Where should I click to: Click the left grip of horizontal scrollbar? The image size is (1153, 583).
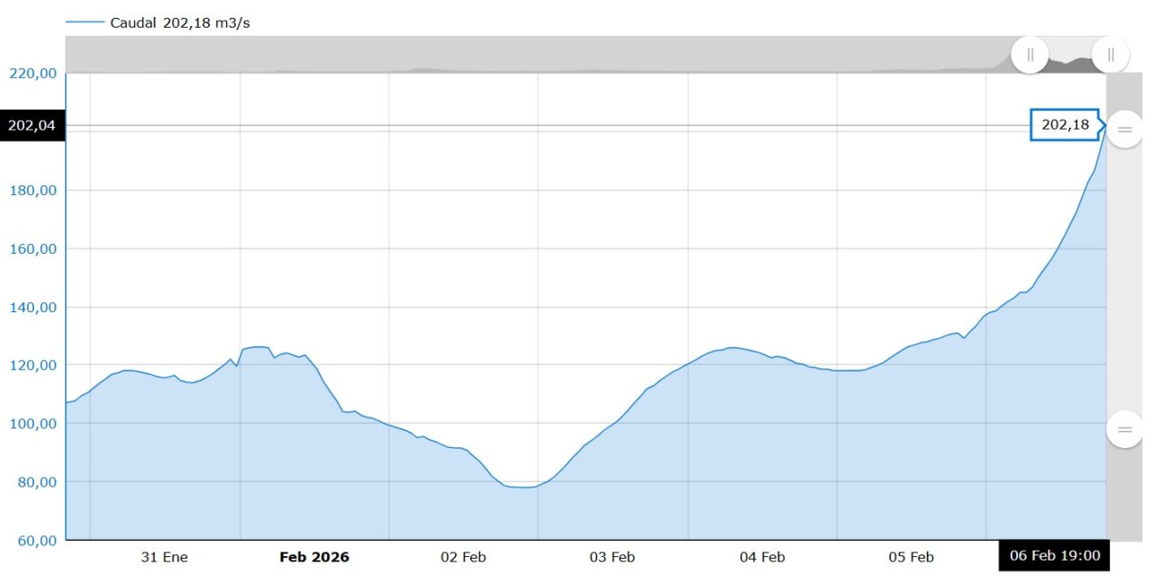[x=1030, y=54]
